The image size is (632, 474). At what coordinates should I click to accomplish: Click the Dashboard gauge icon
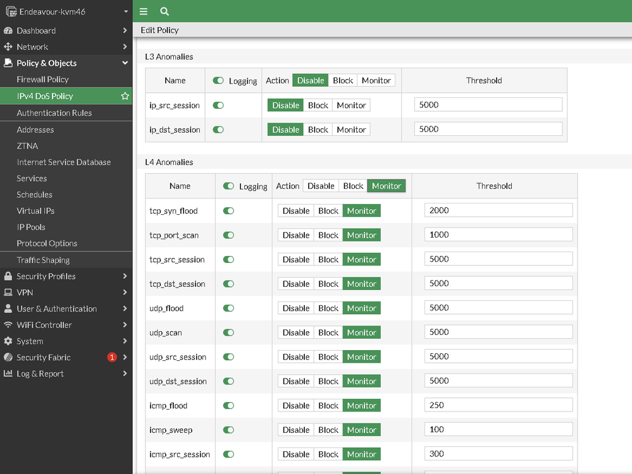(x=8, y=30)
